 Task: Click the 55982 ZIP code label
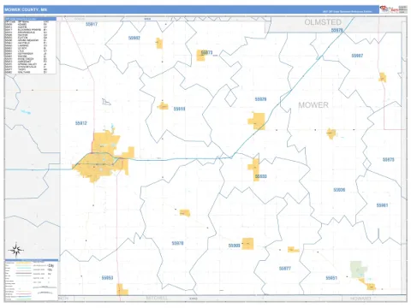[x=134, y=38]
